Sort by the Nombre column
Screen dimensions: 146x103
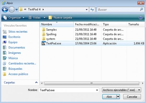[57, 24]
